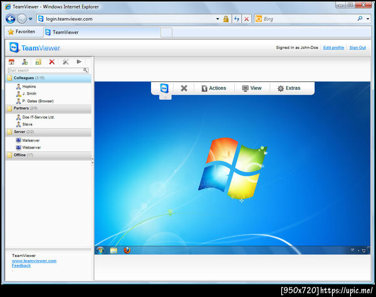Open the tools properties icon
This screenshot has width=376, height=297.
(x=65, y=62)
